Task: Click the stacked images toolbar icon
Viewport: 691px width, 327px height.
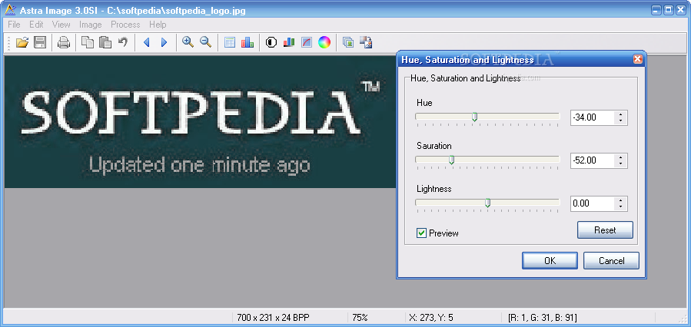Action: (x=348, y=42)
